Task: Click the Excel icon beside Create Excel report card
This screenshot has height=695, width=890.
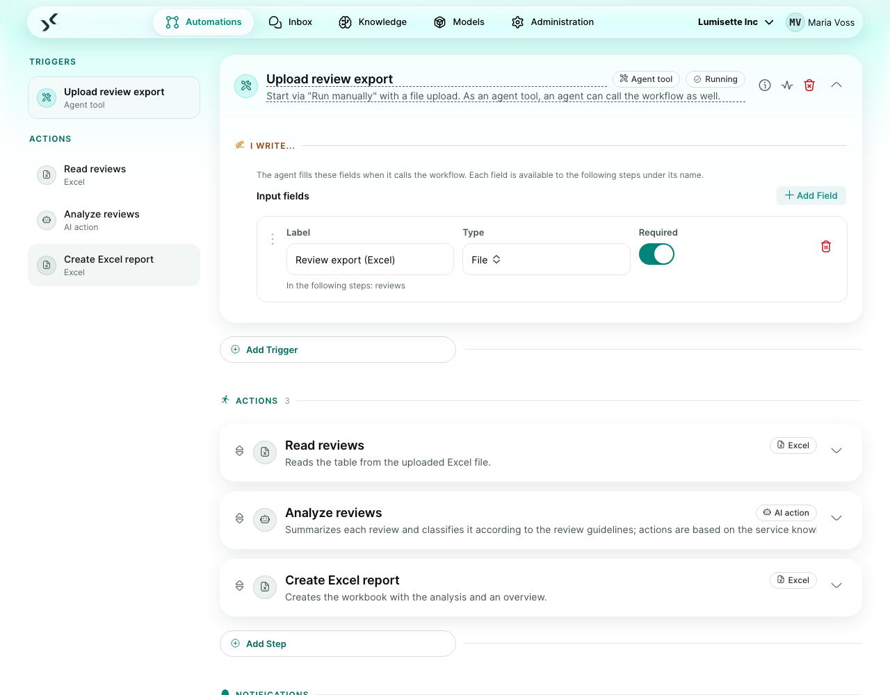Action: (x=265, y=587)
